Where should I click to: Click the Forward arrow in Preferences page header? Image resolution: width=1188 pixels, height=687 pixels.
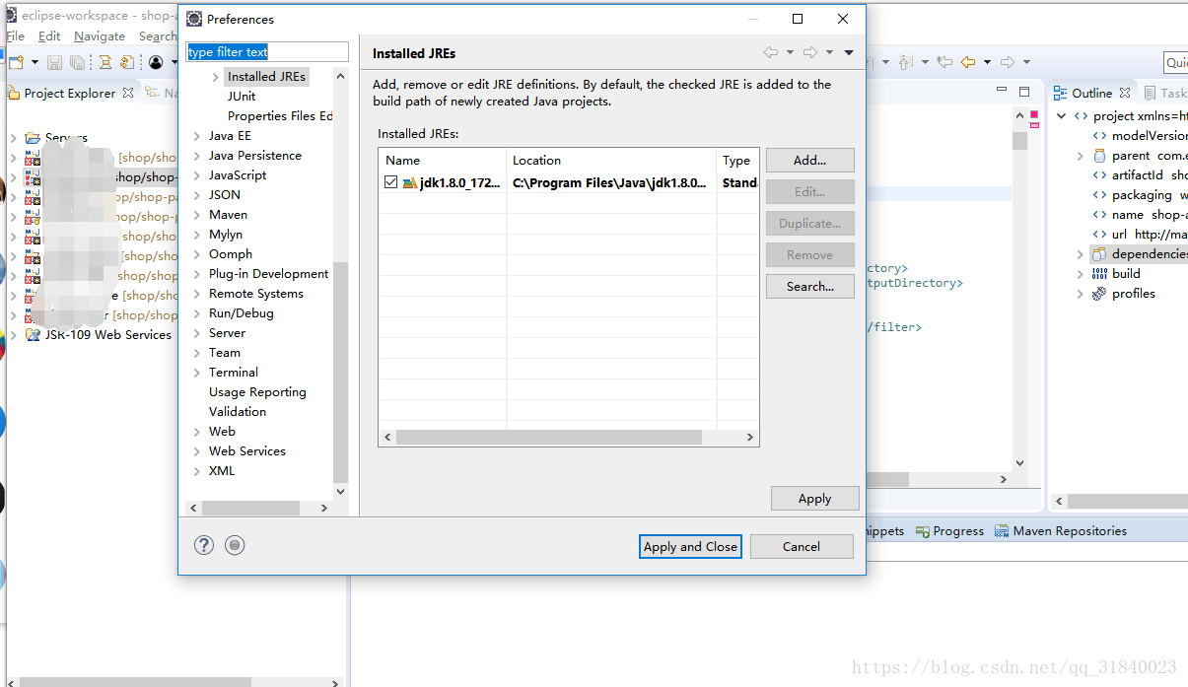[x=810, y=52]
